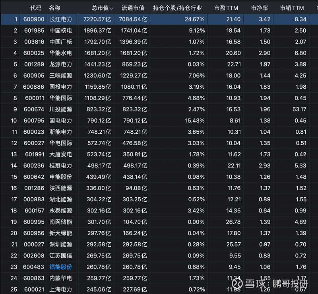Select stock name 浙能电力

click(61, 132)
